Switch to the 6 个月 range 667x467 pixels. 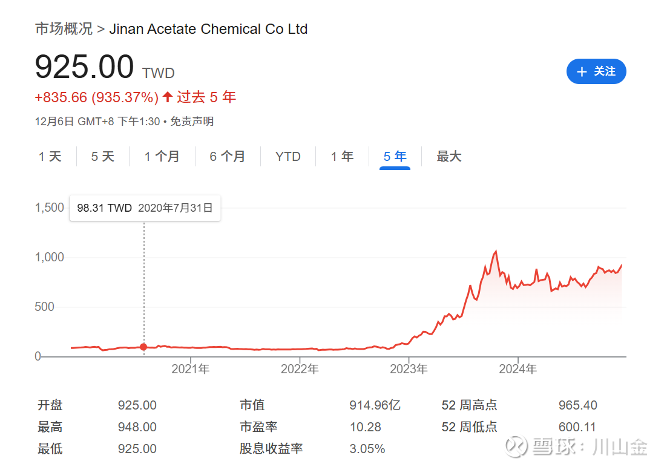[227, 157]
